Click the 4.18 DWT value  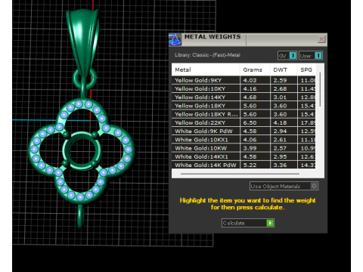point(280,122)
